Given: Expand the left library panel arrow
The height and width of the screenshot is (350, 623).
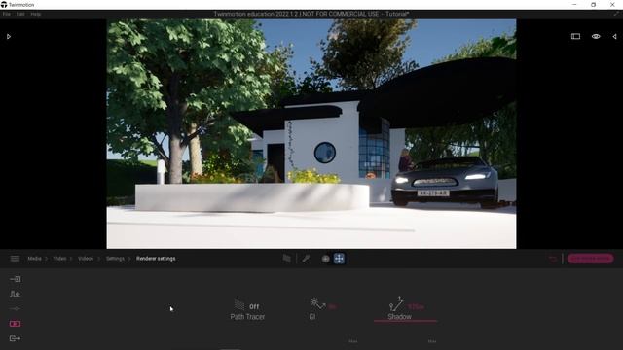Looking at the screenshot, I should tap(9, 37).
